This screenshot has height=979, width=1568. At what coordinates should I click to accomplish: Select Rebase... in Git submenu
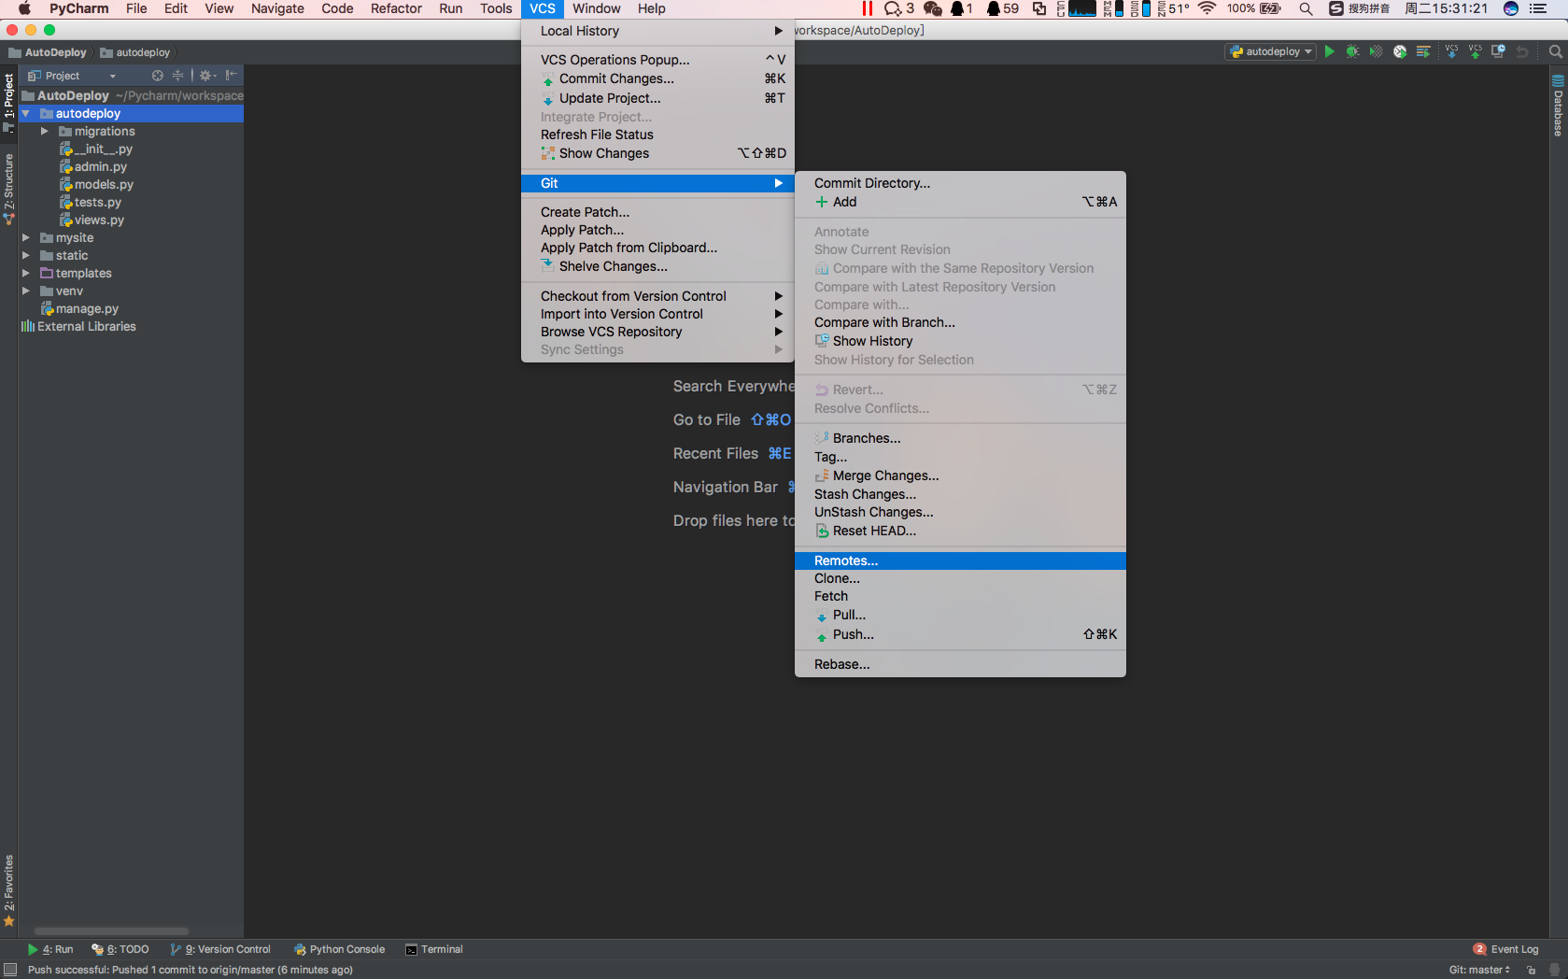pyautogui.click(x=960, y=664)
